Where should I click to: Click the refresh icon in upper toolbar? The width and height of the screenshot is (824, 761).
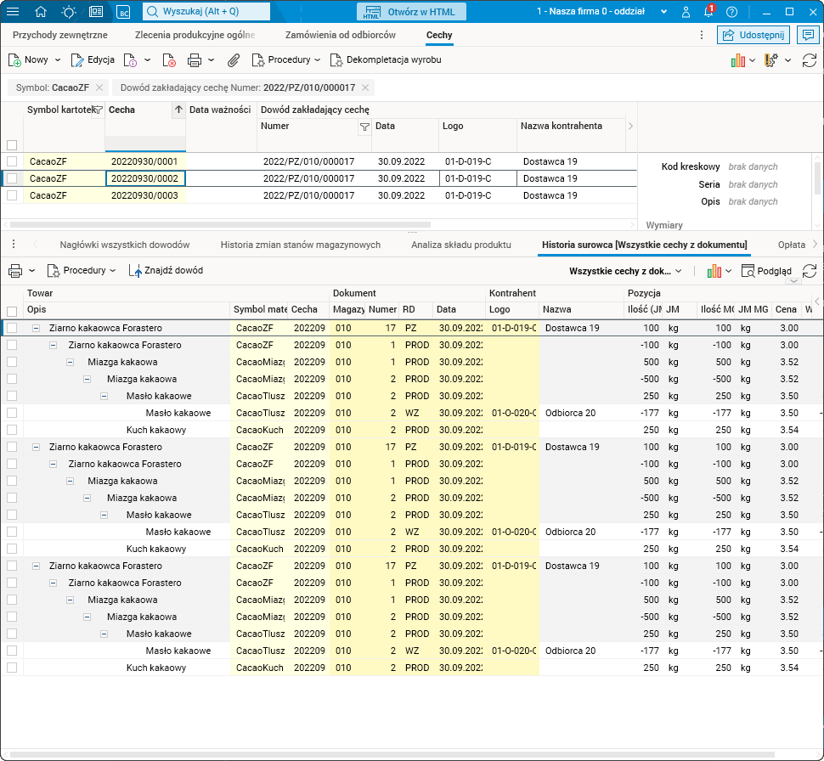(x=810, y=60)
